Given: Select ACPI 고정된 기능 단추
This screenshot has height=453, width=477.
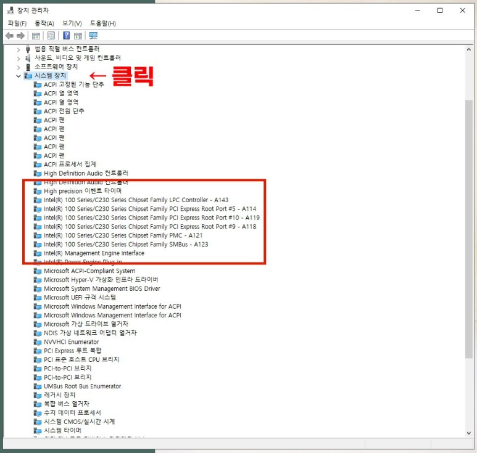Looking at the screenshot, I should point(74,84).
